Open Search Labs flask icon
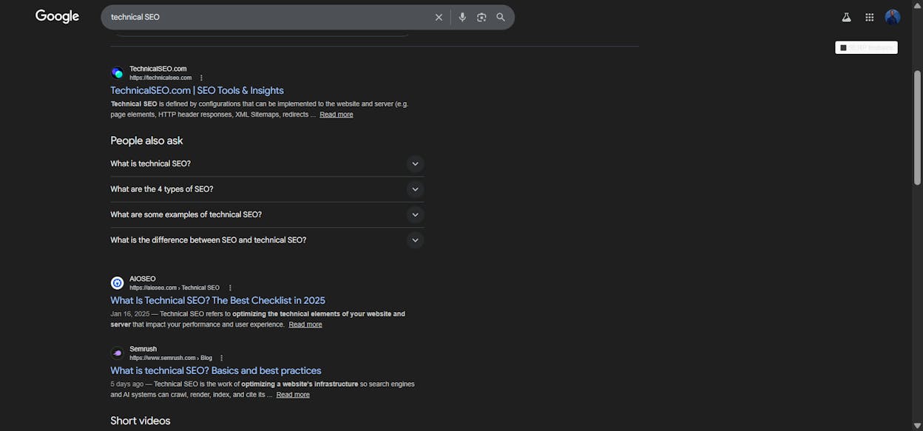Viewport: 923px width, 431px height. [846, 17]
